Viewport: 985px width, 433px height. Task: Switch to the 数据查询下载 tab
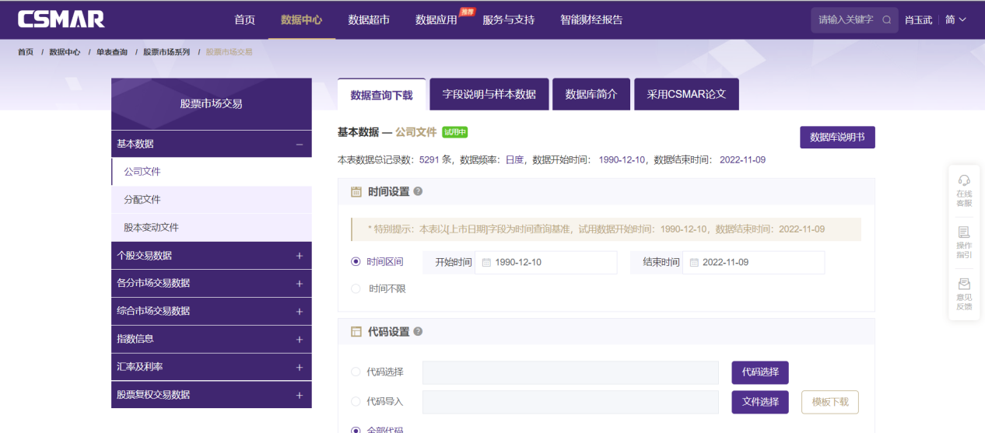click(382, 95)
